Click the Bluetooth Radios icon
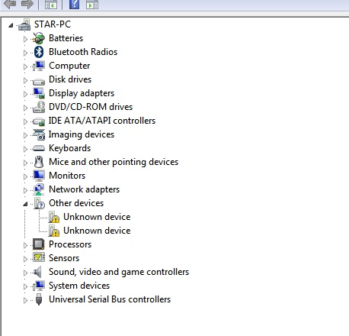This screenshot has width=349, height=336. pyautogui.click(x=39, y=52)
